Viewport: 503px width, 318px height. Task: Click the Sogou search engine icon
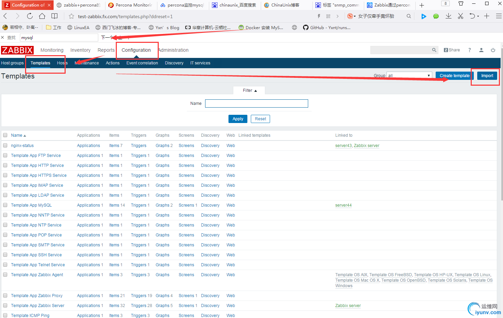coord(350,16)
